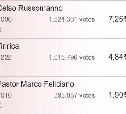Click the top divider above Celso Russomanno
This screenshot has height=114, width=126.
coord(63,0)
